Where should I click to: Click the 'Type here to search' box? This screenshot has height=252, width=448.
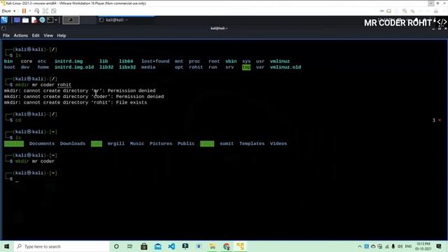62,246
